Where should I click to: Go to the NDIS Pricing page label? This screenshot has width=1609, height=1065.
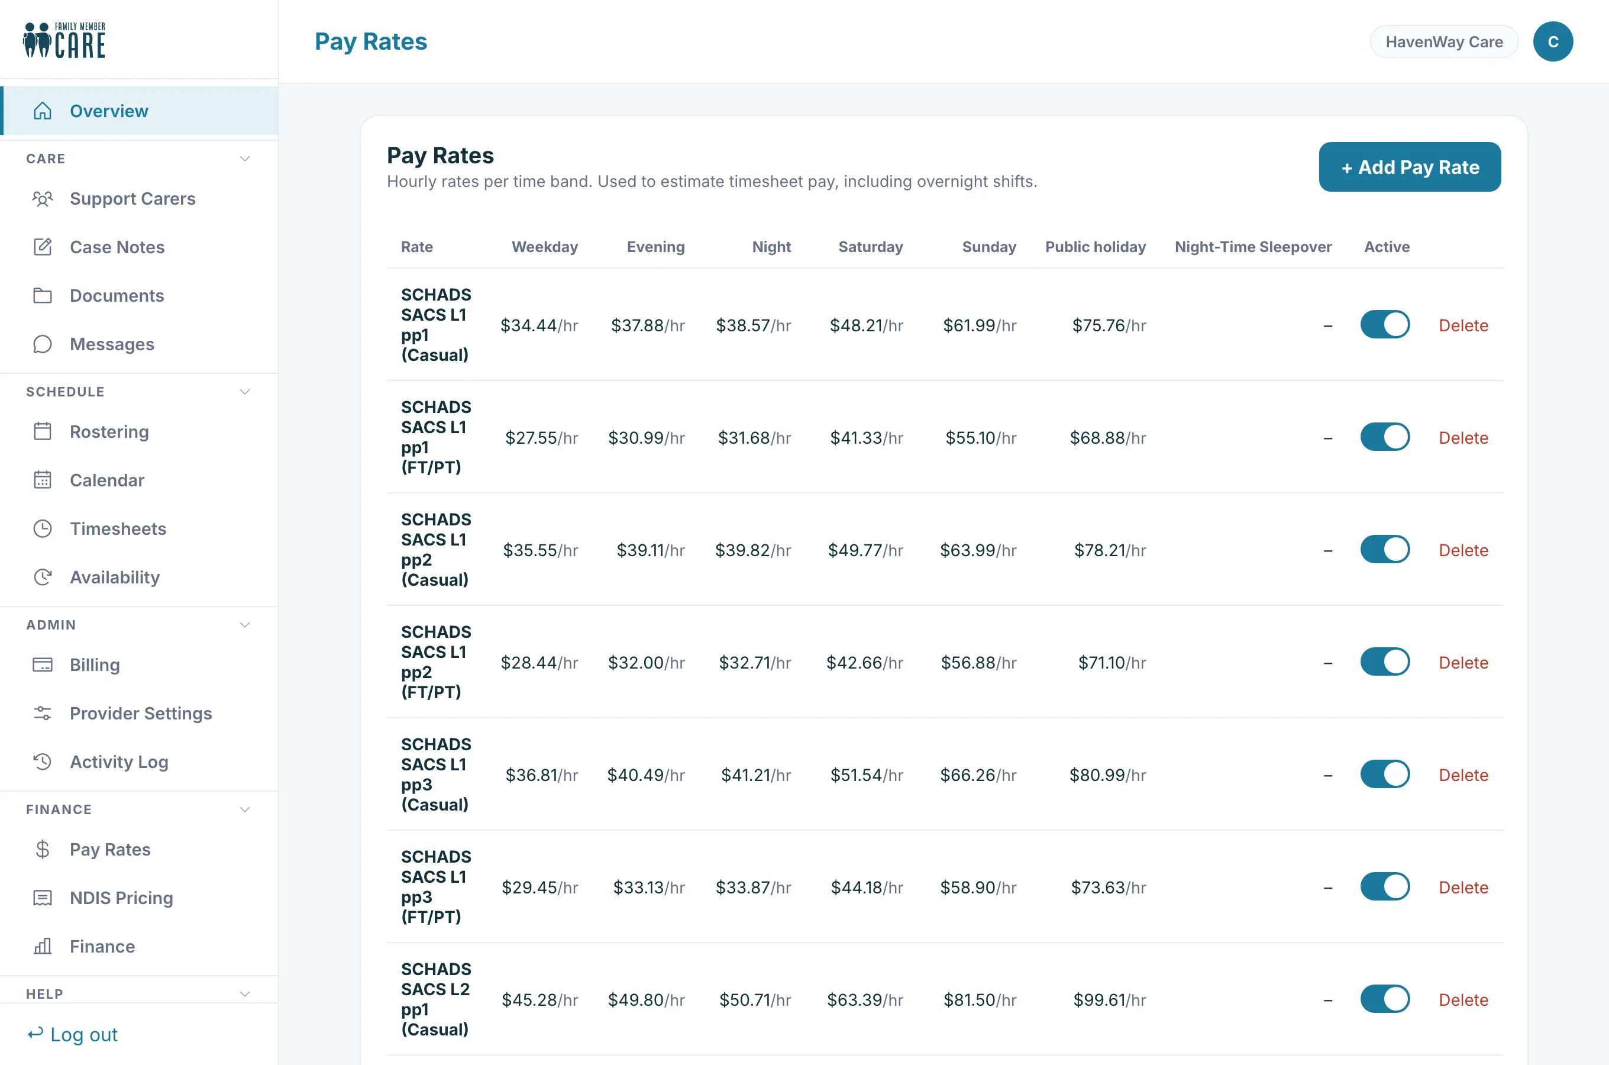(121, 898)
